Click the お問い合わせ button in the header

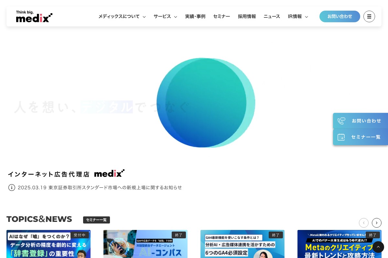[340, 16]
